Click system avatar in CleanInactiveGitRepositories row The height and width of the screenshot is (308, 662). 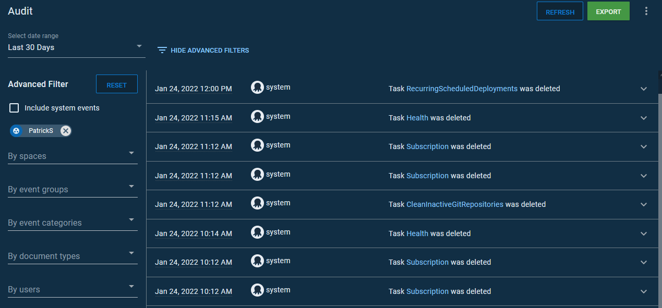[257, 203]
